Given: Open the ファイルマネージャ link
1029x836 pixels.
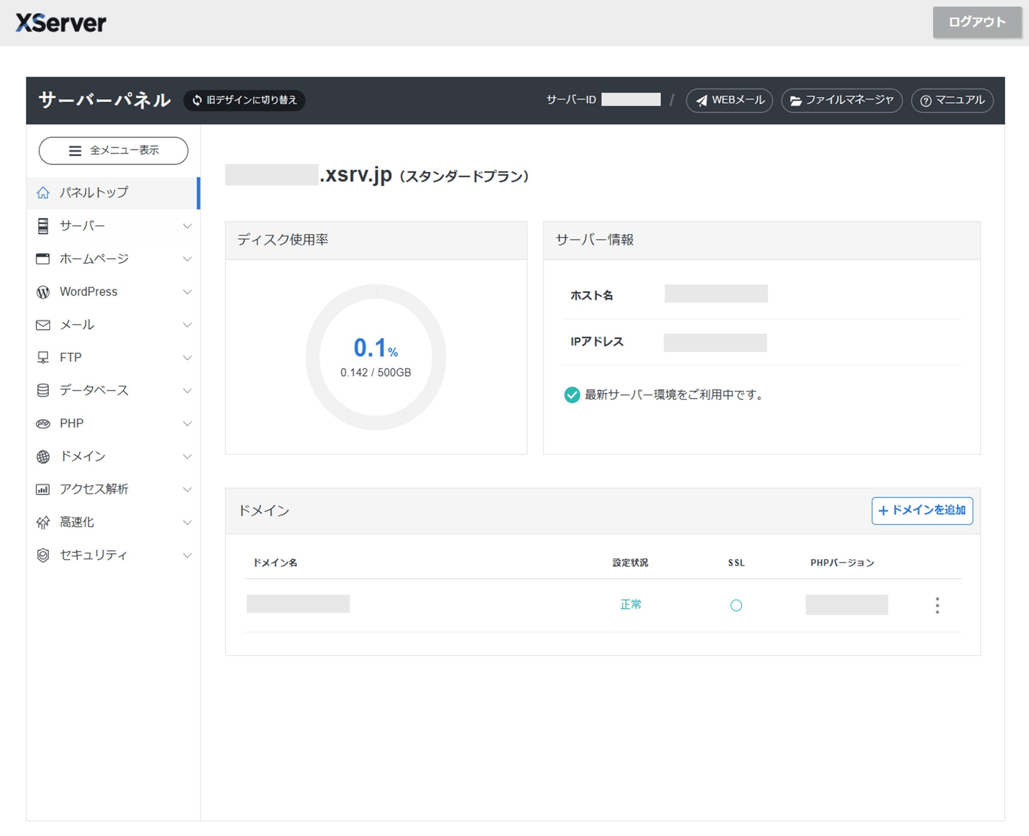Looking at the screenshot, I should click(841, 100).
